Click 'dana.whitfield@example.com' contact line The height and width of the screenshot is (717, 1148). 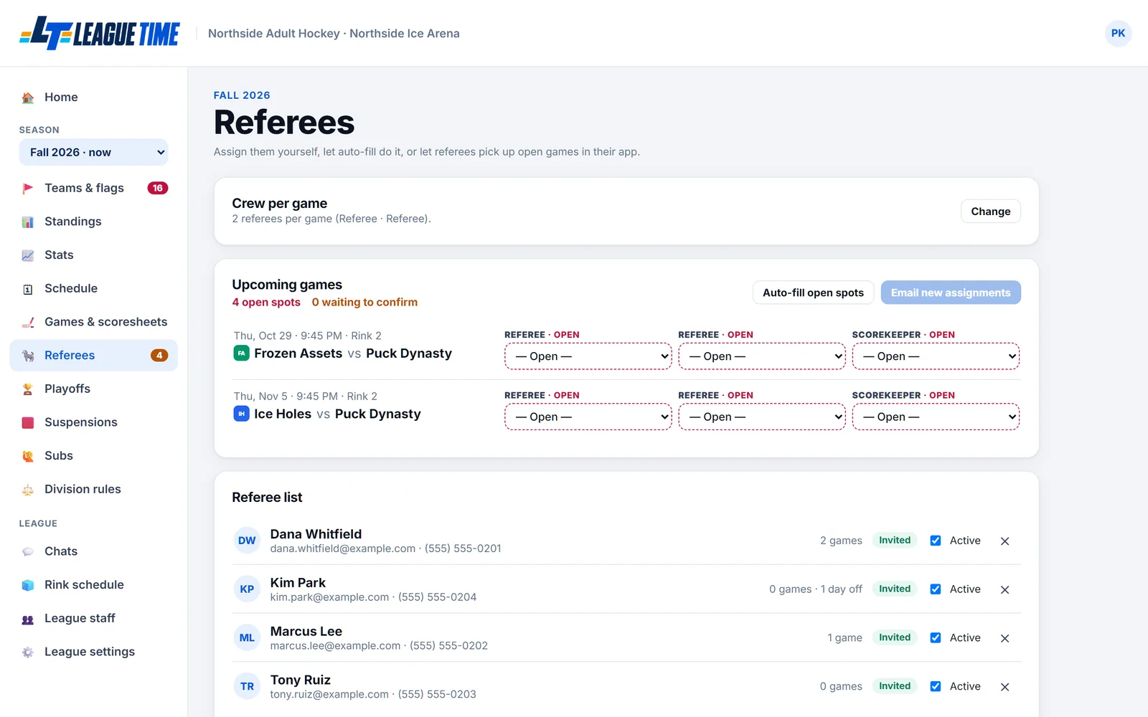pos(385,549)
